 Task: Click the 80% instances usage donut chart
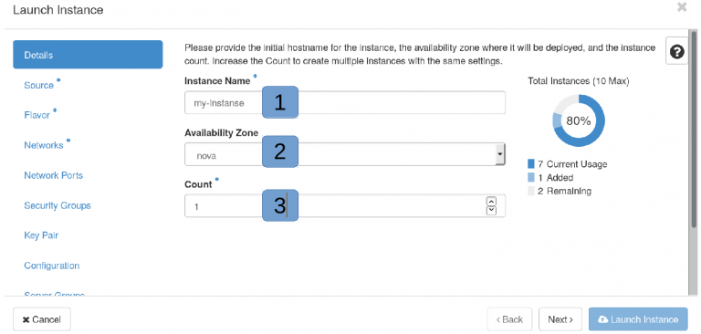coord(579,120)
